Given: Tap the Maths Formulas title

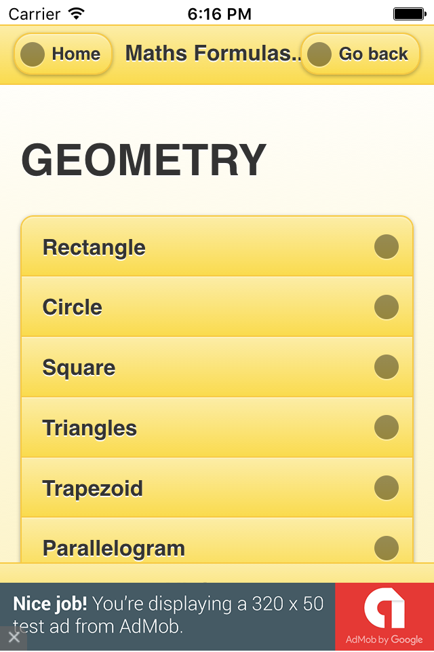Looking at the screenshot, I should coord(212,54).
